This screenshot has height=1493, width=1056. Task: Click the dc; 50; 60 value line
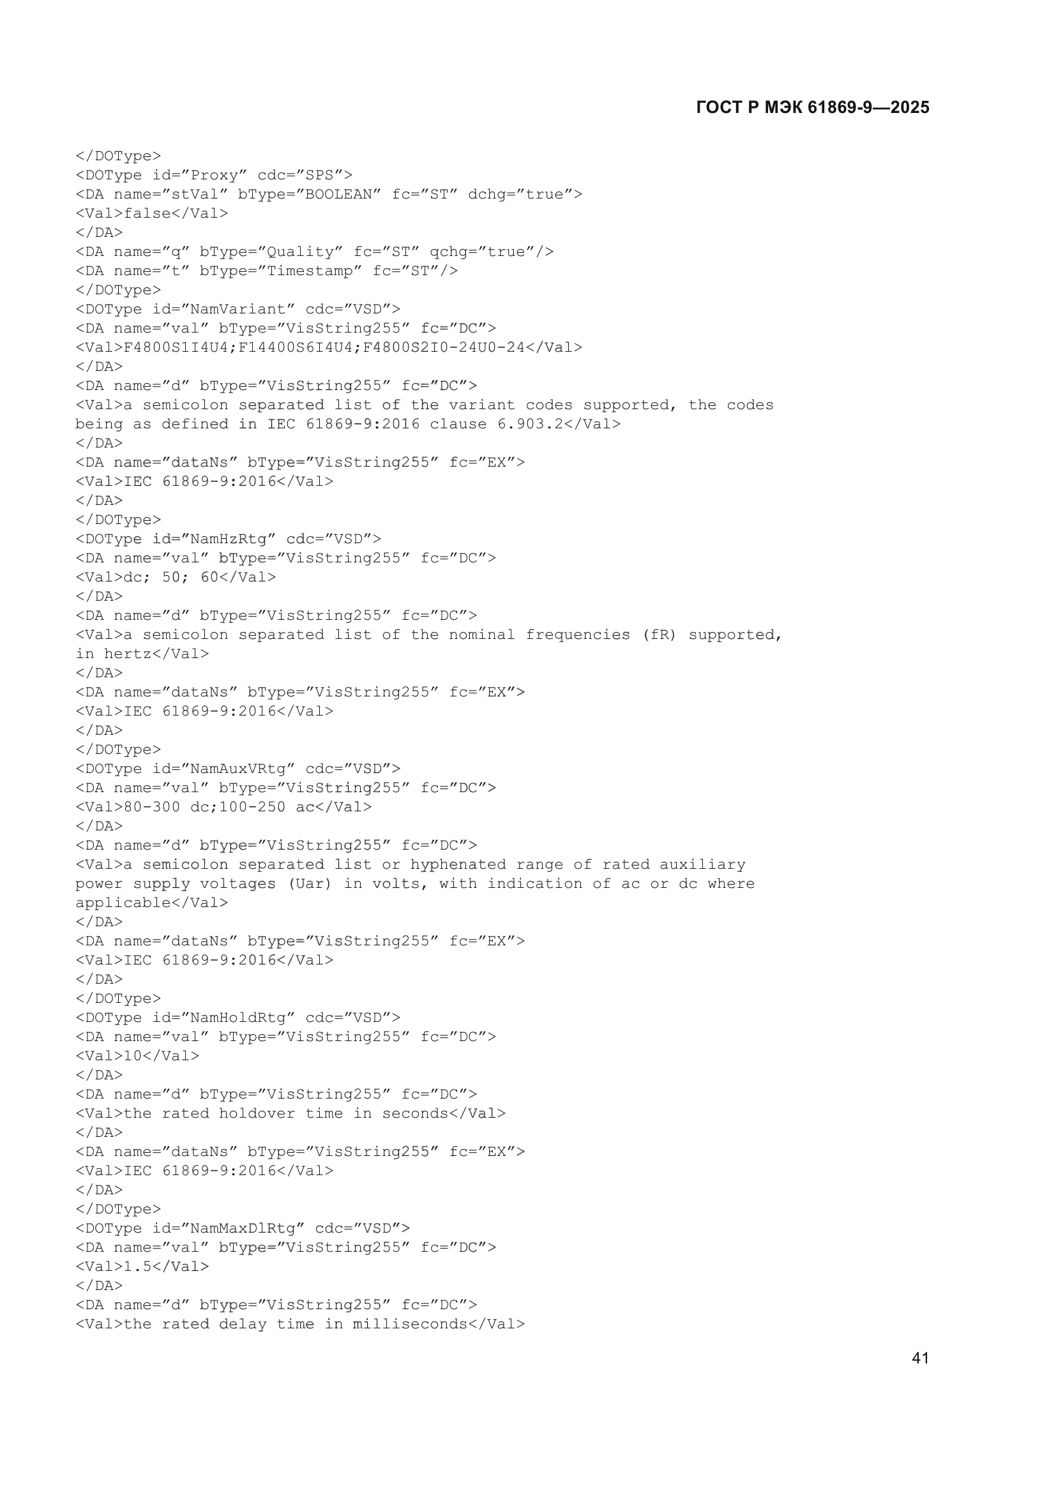pos(176,578)
